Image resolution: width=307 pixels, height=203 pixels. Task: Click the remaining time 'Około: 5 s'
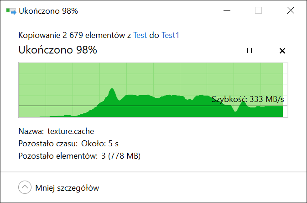(100, 144)
